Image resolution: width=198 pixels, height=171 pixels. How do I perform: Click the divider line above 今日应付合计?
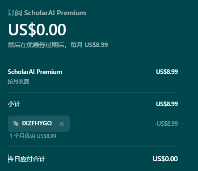93,147
